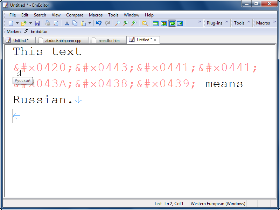Screen dimensions: 280x210
Task: Open Print Preview from toolbar
Action: [x=56, y=23]
